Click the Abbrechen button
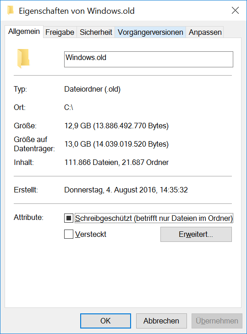247x334 pixels. tap(161, 321)
